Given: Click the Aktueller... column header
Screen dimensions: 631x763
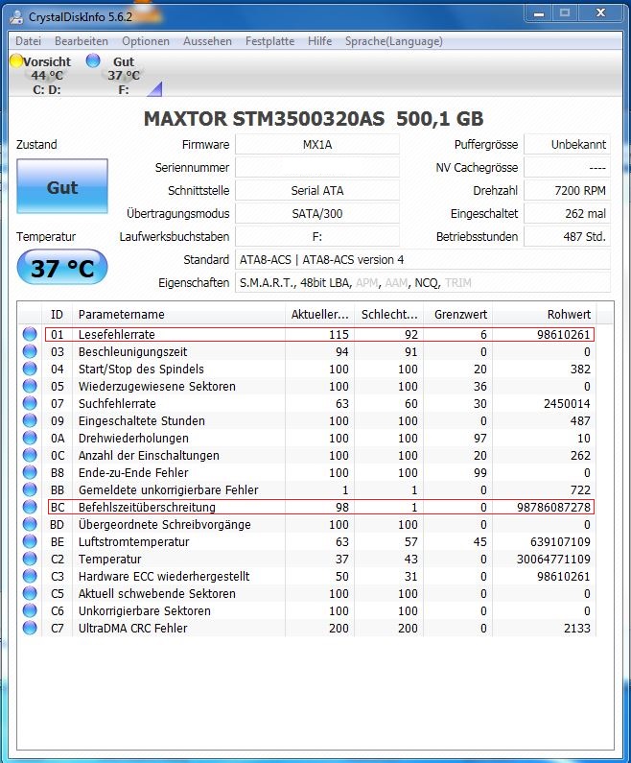Looking at the screenshot, I should coord(320,315).
